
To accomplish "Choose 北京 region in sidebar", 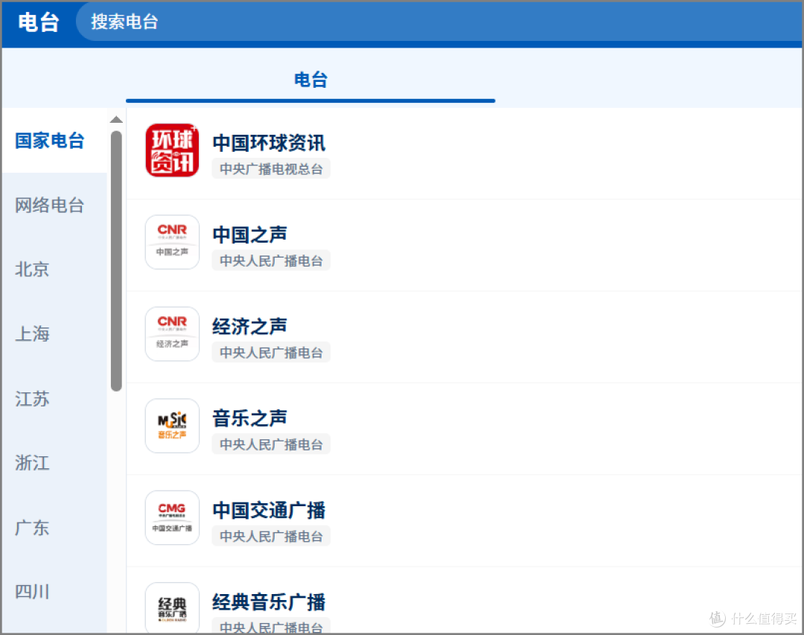I will pos(33,269).
